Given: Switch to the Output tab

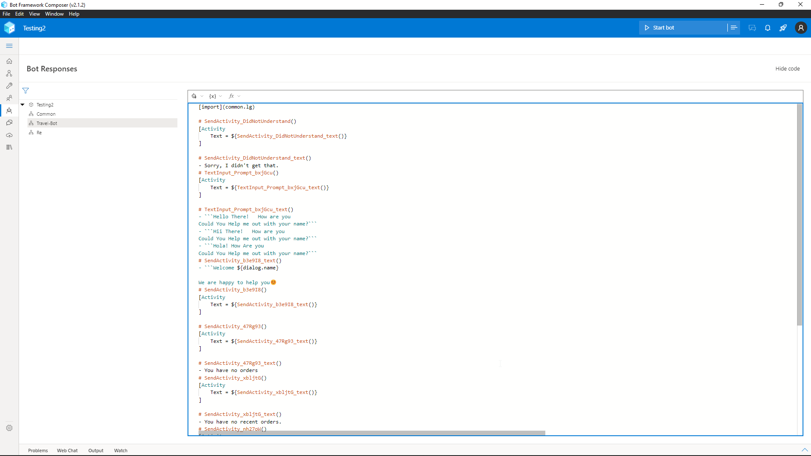Looking at the screenshot, I should click(x=96, y=451).
